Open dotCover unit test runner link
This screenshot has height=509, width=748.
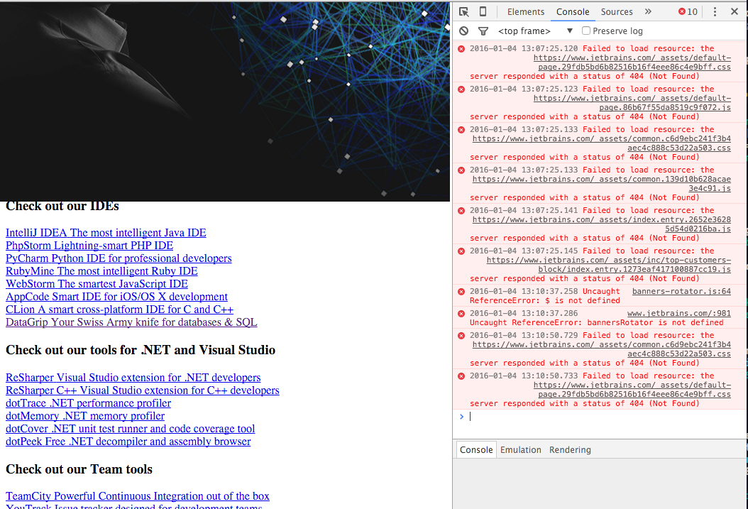[131, 429]
